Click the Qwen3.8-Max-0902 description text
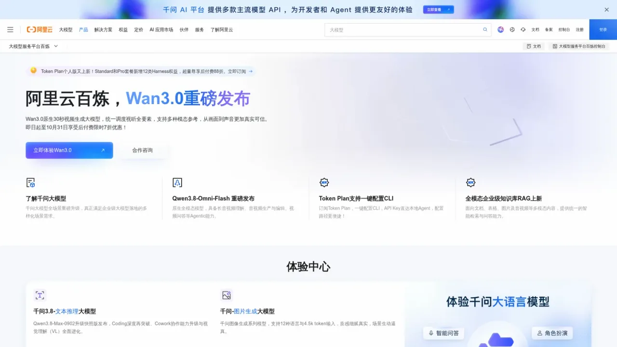This screenshot has height=347, width=617. click(x=121, y=327)
